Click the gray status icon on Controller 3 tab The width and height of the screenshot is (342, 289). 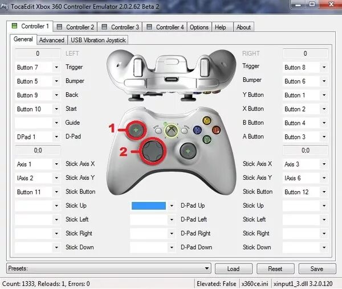click(104, 27)
